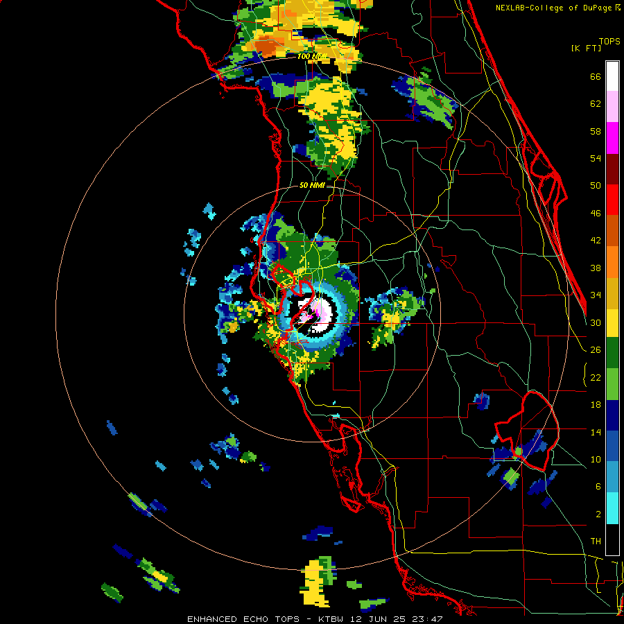The height and width of the screenshot is (624, 624).
Task: Click the legend value 14
Action: tap(596, 432)
